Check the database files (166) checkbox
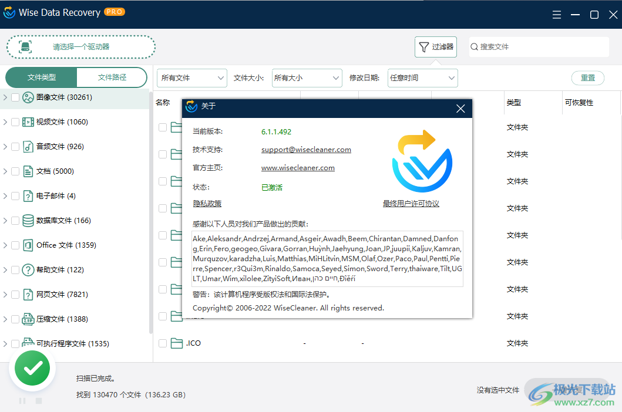The image size is (622, 412). [15, 221]
